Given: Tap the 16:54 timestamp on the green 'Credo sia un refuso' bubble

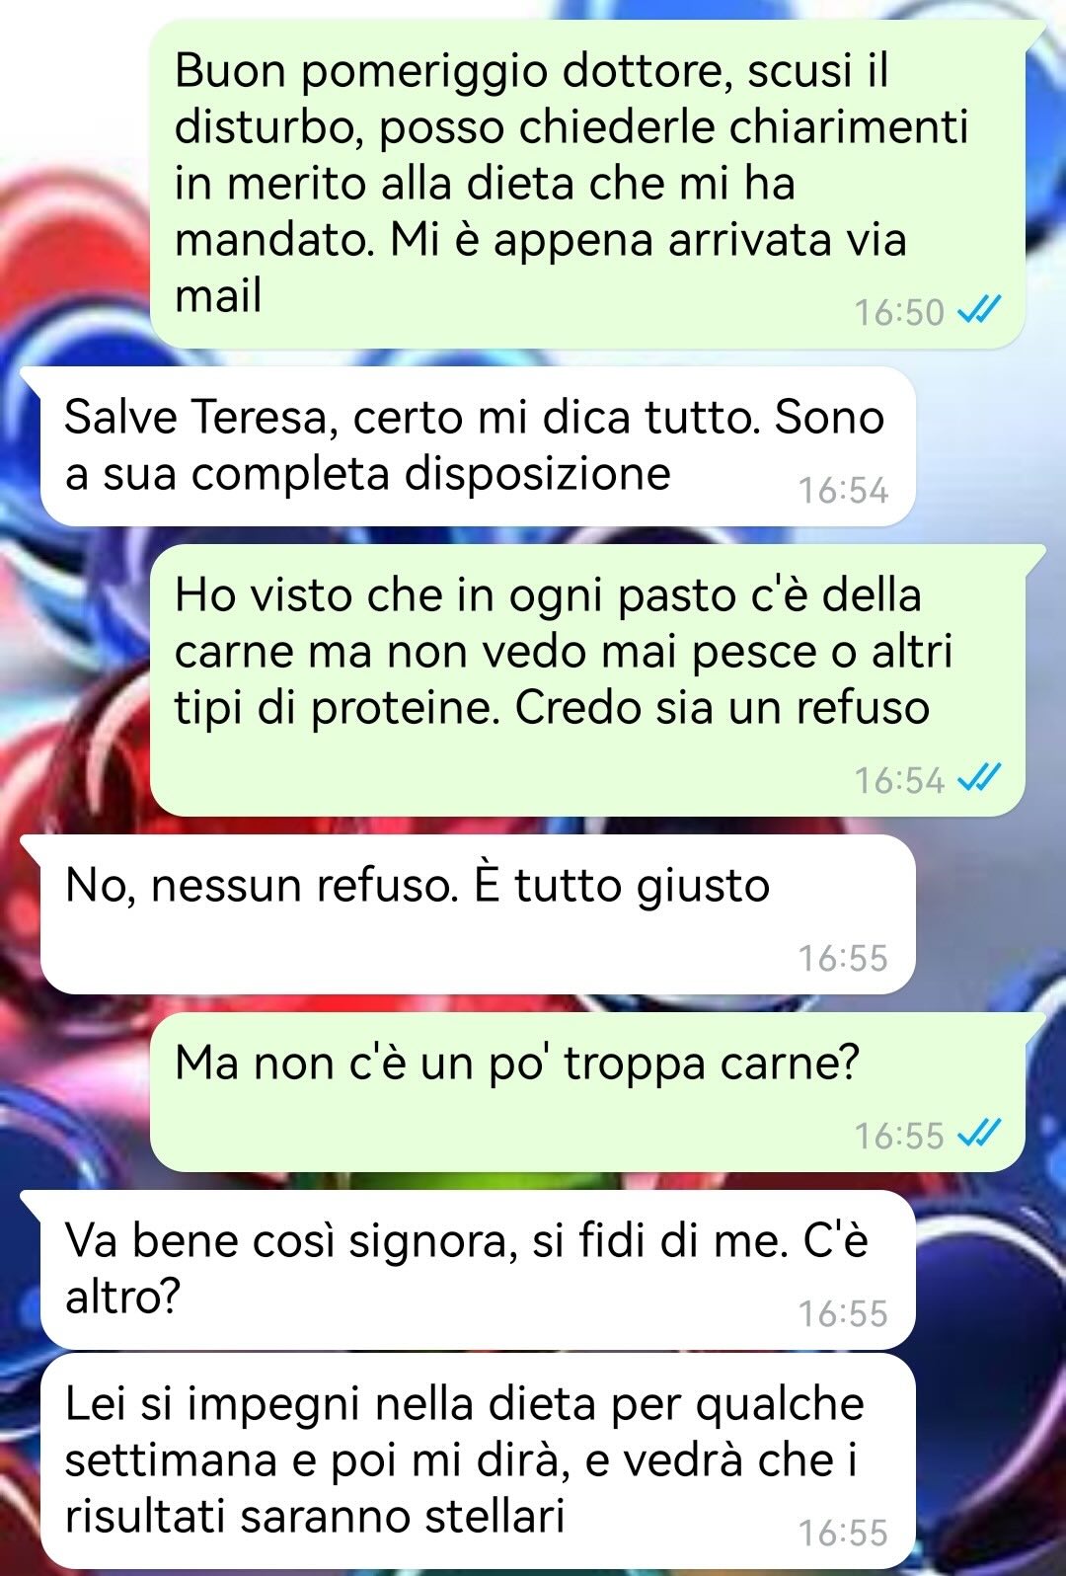Looking at the screenshot, I should (x=899, y=780).
